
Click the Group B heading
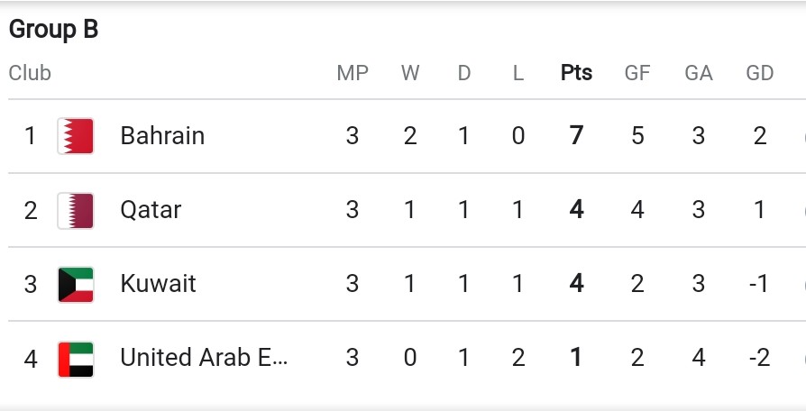53,29
